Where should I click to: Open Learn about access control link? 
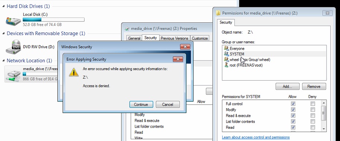256,137
